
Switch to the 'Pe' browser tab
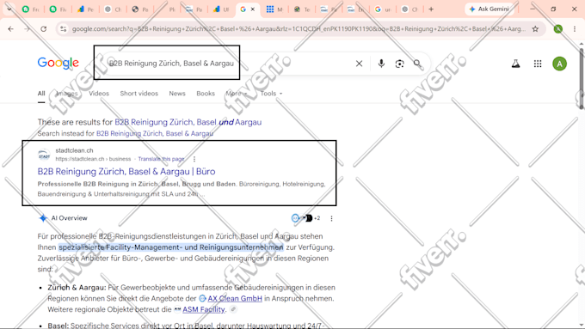tap(85, 9)
